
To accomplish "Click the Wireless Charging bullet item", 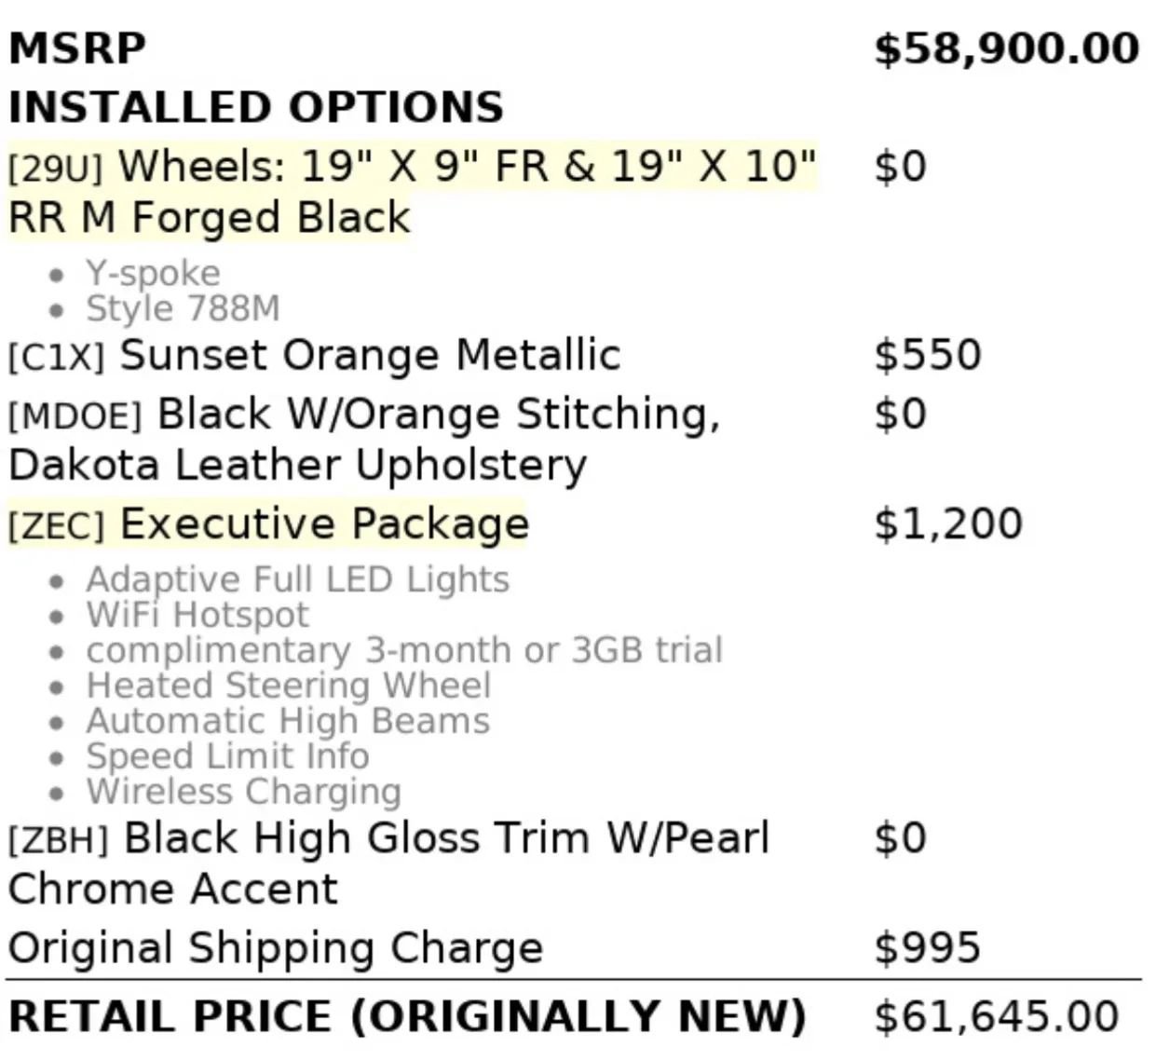I will [x=243, y=792].
